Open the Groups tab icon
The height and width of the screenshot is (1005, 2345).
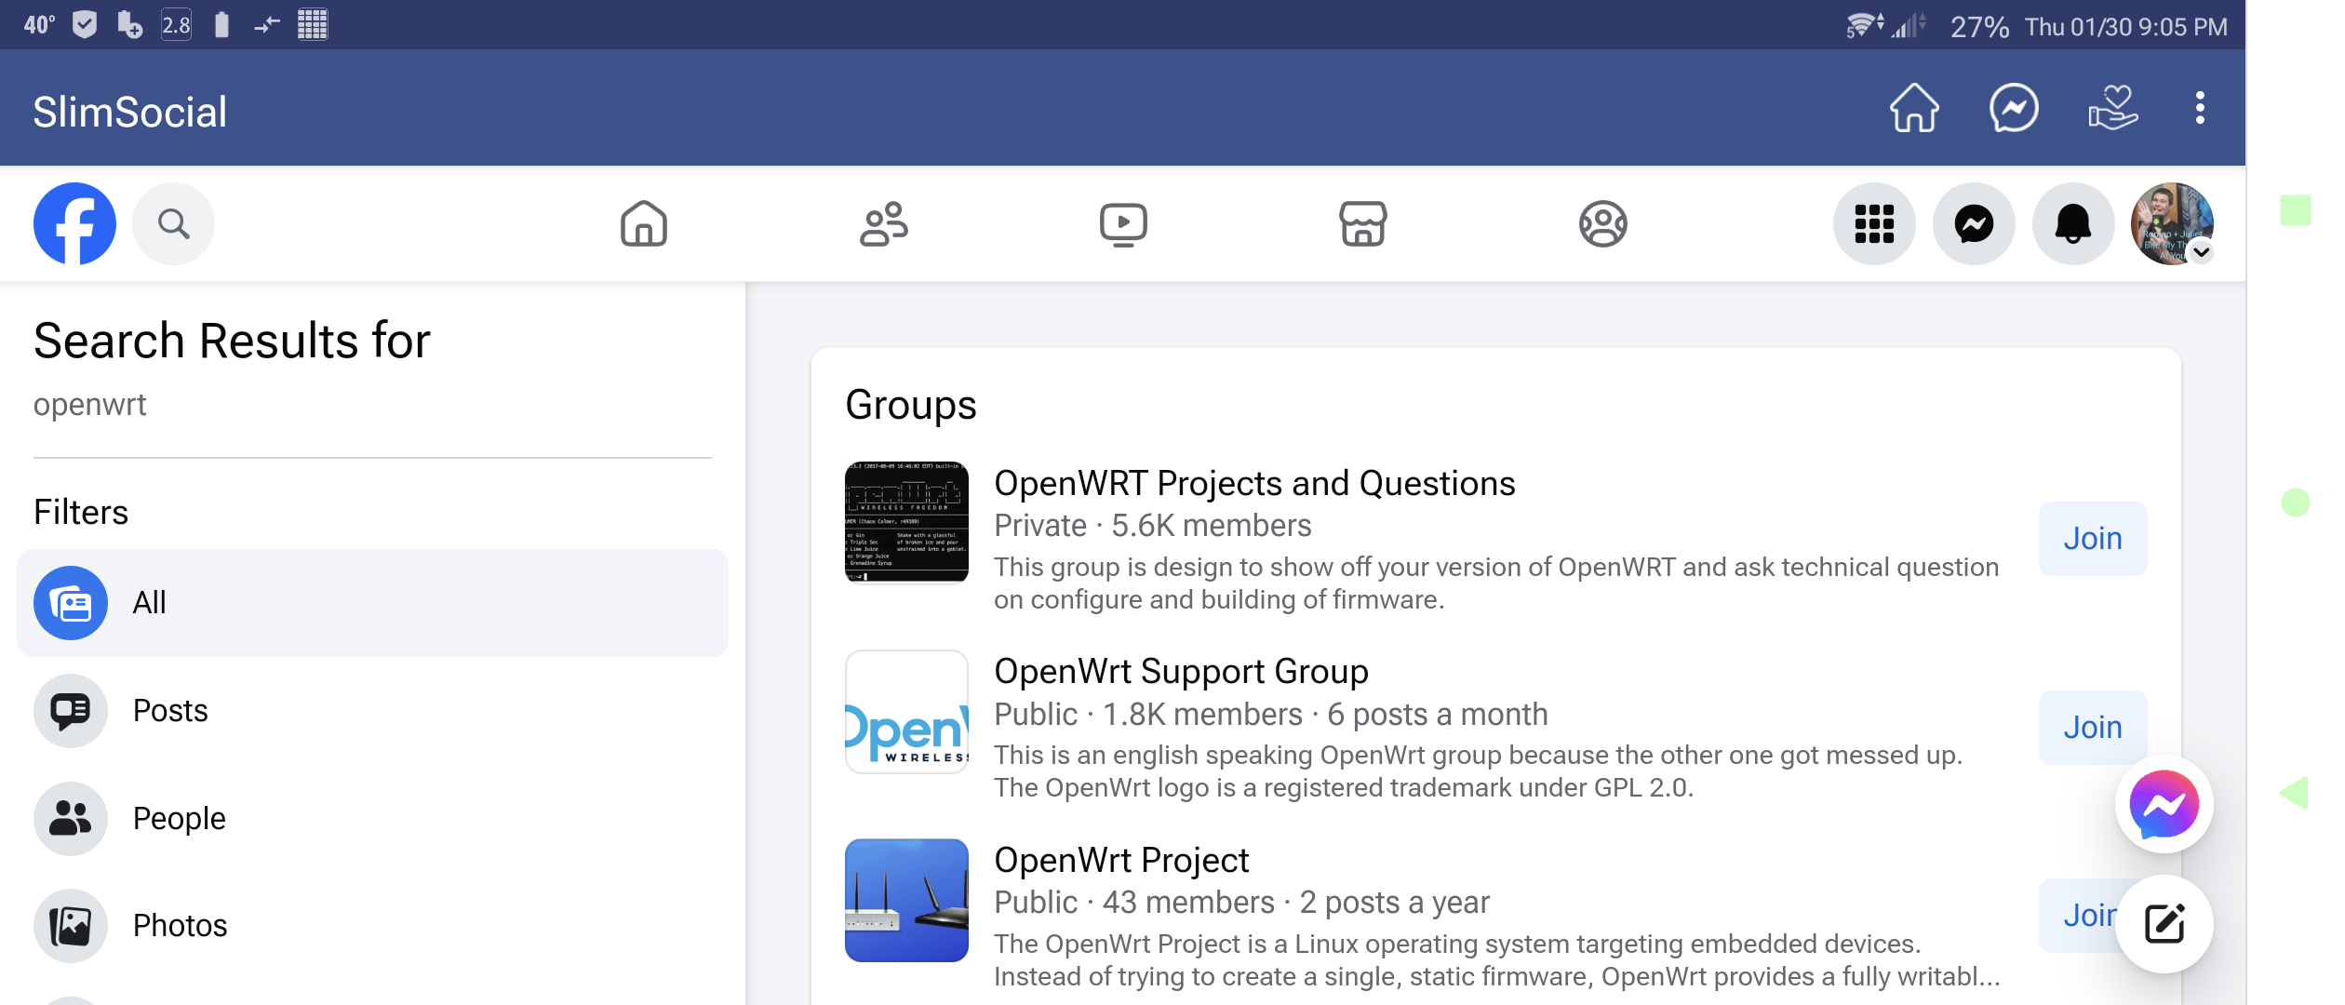pyautogui.click(x=1602, y=223)
